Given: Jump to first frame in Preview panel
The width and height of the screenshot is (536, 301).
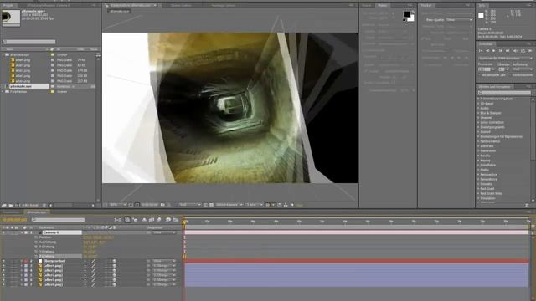Looking at the screenshot, I should tap(481, 51).
